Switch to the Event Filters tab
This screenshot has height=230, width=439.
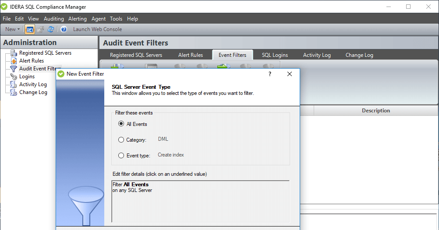232,55
